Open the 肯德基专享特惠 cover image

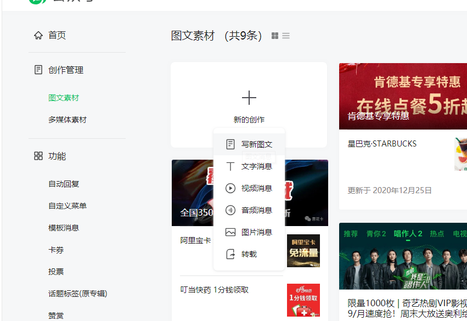pyautogui.click(x=403, y=96)
